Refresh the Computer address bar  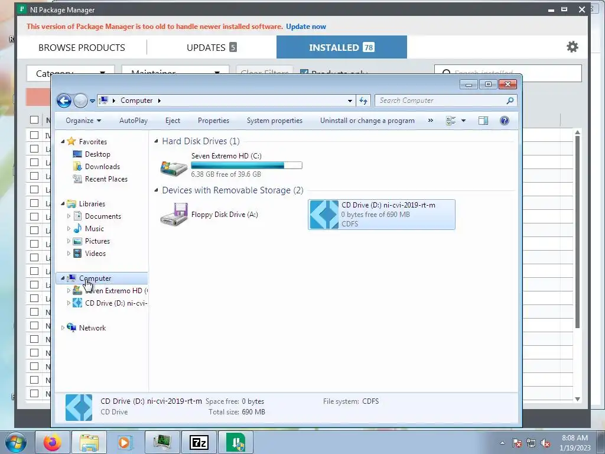point(363,100)
